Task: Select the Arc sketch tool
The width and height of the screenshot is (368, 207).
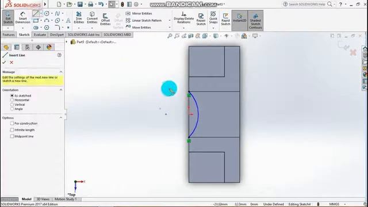Action: click(x=47, y=21)
